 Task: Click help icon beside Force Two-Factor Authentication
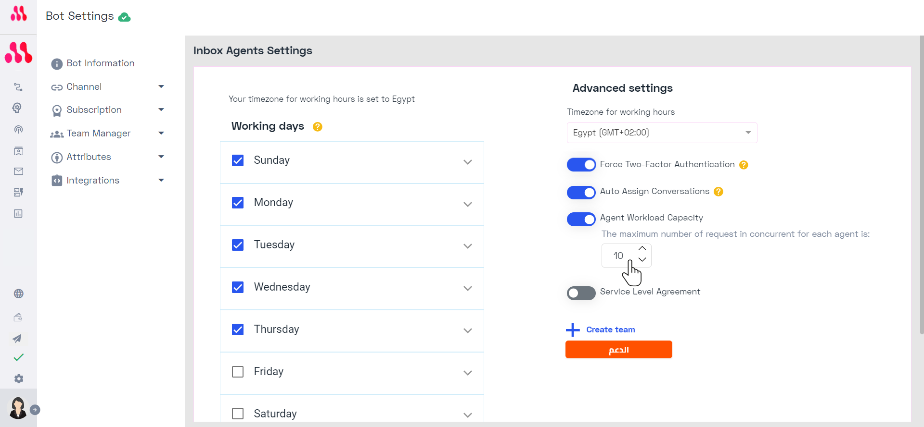pyautogui.click(x=744, y=165)
